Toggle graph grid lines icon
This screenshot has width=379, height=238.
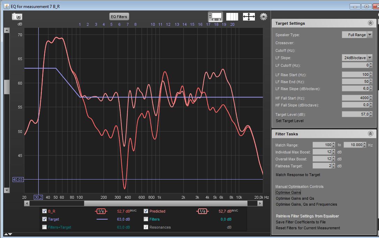tap(232, 17)
